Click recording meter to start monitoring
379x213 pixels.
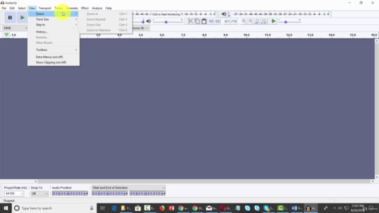166,14
